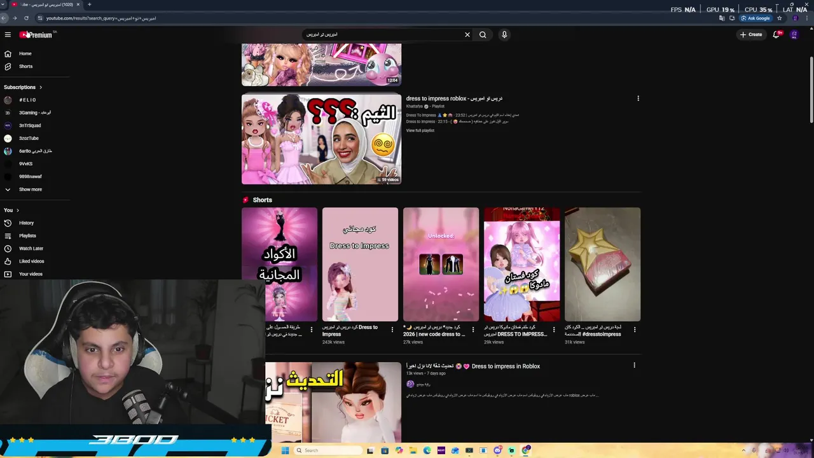
Task: Reload the page in the browser
Action: pyautogui.click(x=26, y=18)
